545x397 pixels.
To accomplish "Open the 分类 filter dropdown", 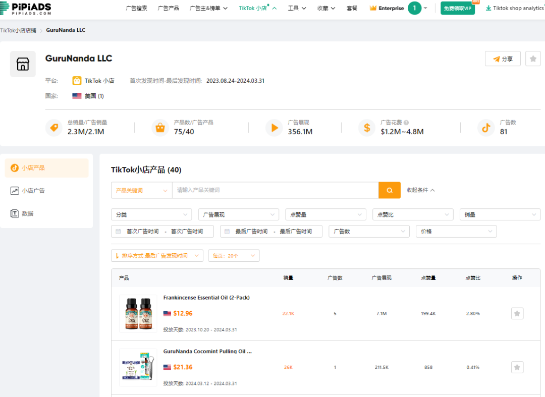I will [151, 215].
